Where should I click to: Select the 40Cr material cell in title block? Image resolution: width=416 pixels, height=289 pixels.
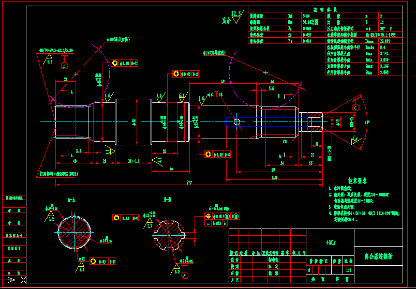330,241
